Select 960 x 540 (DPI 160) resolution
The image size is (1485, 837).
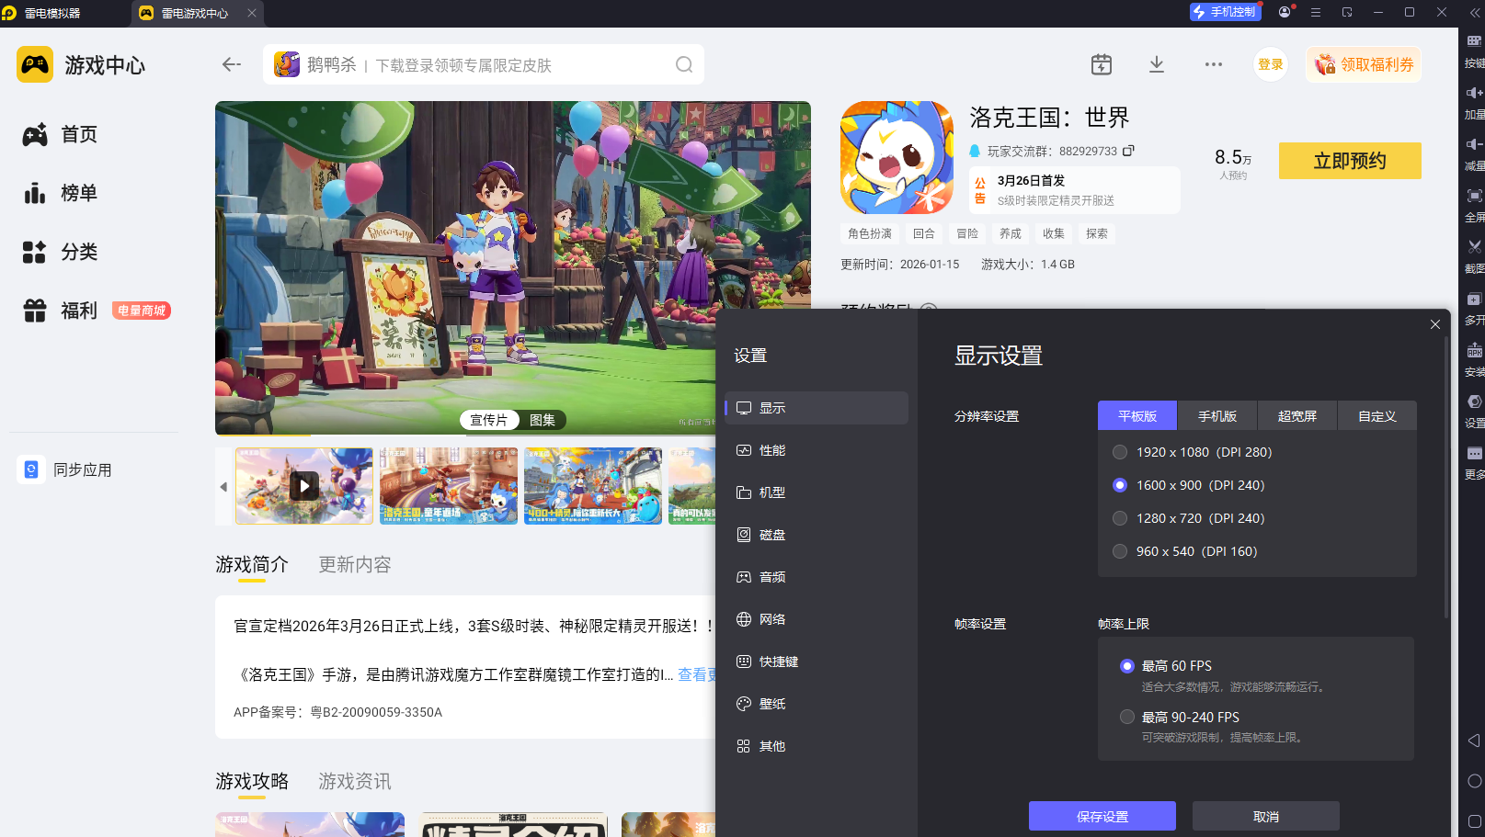1184,551
